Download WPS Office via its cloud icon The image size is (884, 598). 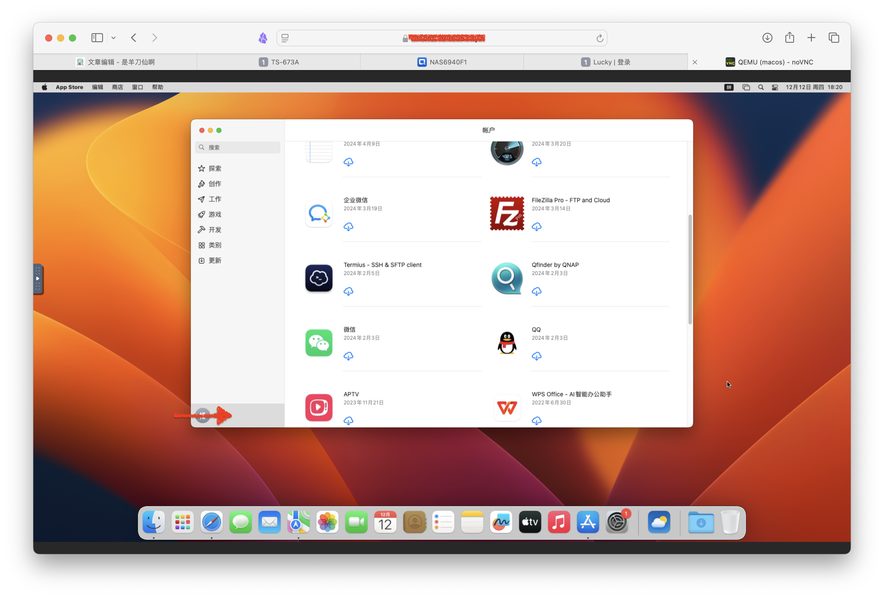(x=536, y=421)
